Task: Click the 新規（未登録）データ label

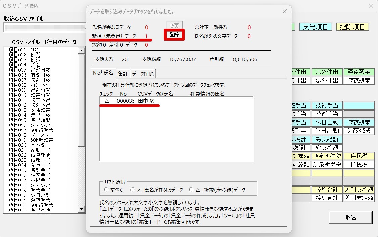Action: pyautogui.click(x=114, y=36)
